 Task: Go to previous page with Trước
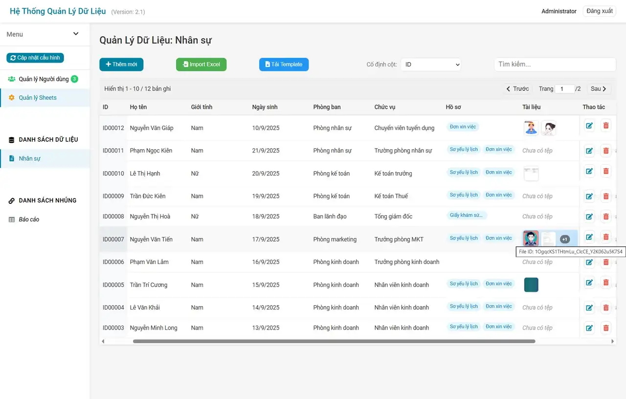517,89
